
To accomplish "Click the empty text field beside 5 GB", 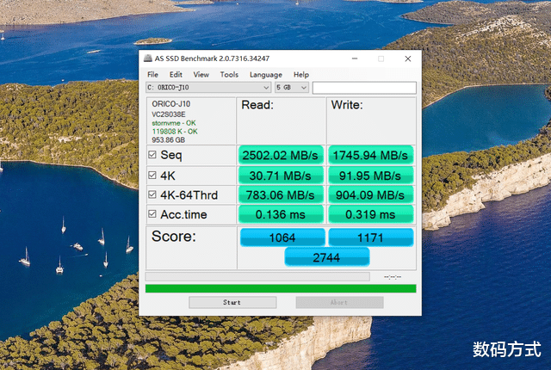I will tap(364, 88).
